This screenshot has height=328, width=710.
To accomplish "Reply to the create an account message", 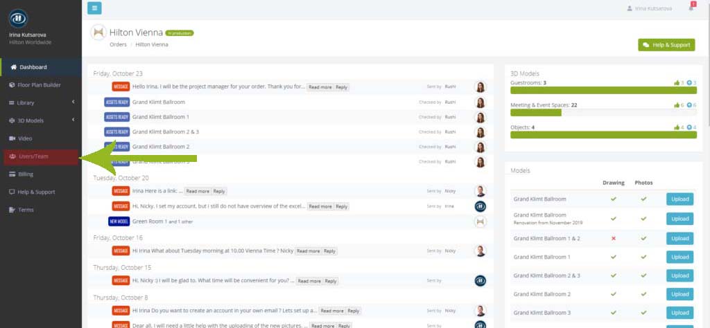I will coord(353,311).
